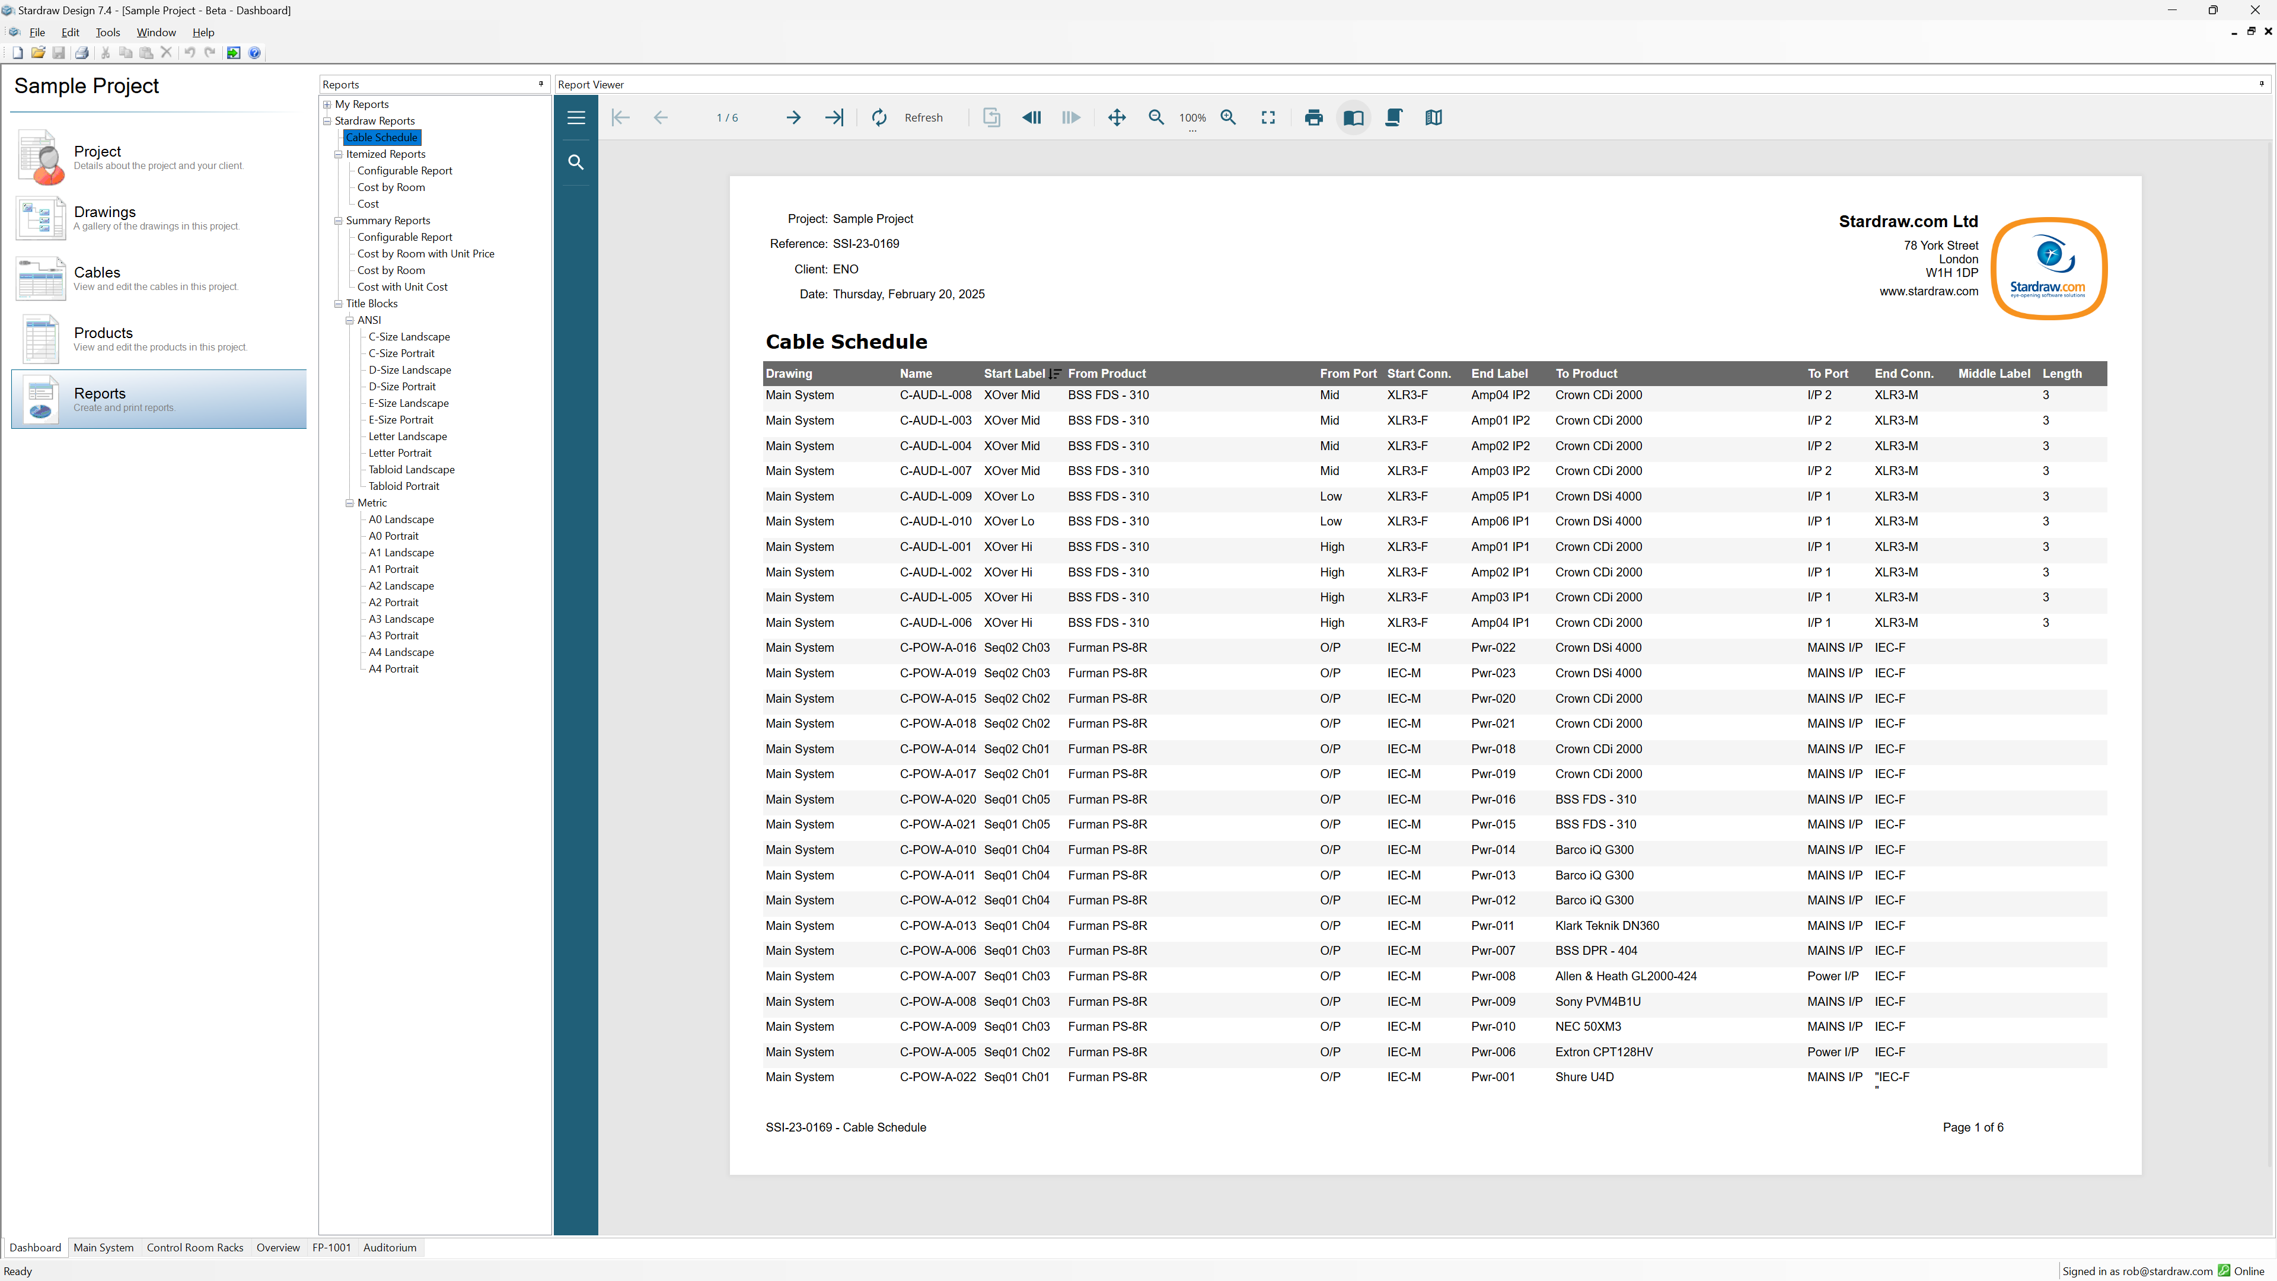Toggle the single page view mode
The image size is (2277, 1281).
click(x=1353, y=117)
